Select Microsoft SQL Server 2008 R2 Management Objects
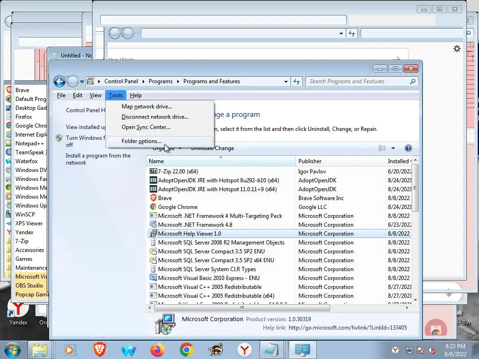479x359 pixels. pyautogui.click(x=280, y=243)
